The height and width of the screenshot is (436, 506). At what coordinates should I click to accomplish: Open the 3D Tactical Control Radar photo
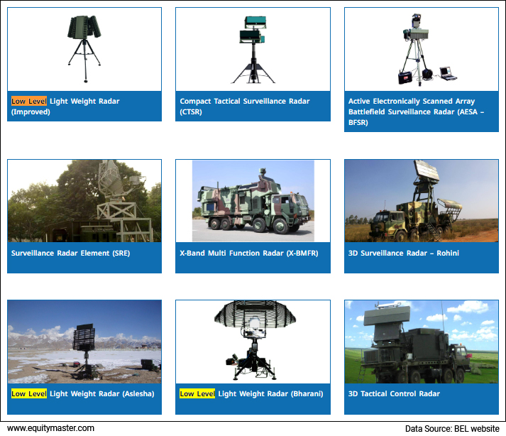[x=422, y=342]
